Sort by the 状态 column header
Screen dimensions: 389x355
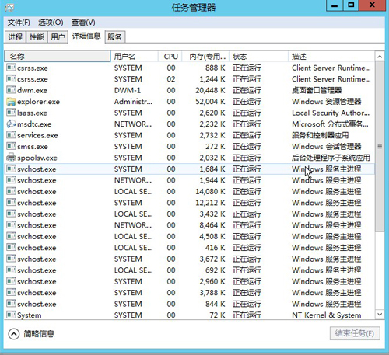[x=258, y=57]
